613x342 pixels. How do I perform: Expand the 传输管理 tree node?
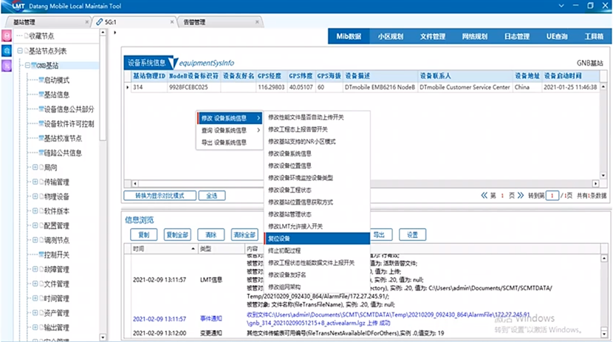(x=35, y=182)
